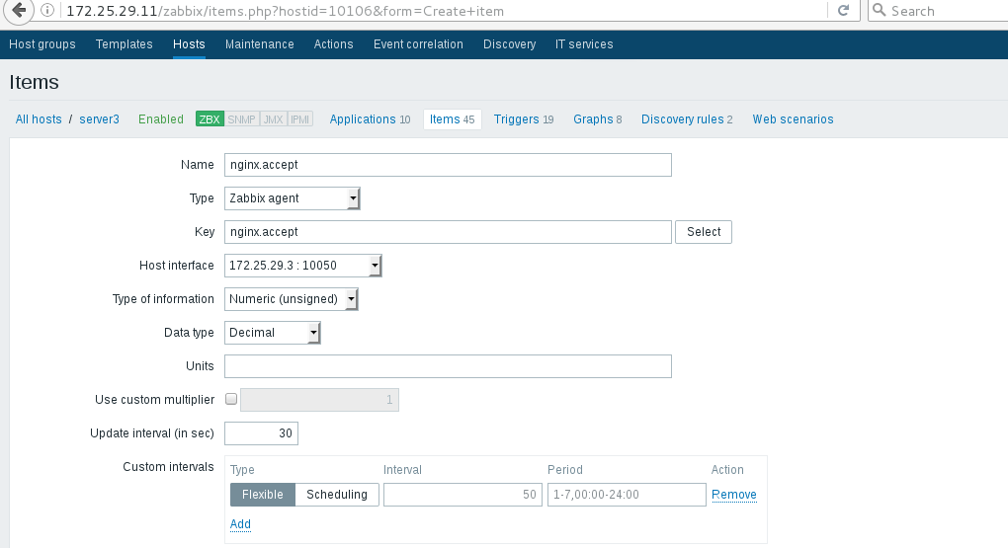Screen dimensions: 1008x548
Task: Click the JMX availability badge
Action: point(273,118)
